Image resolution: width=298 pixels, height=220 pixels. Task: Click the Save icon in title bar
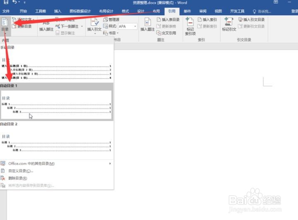click(6, 2)
